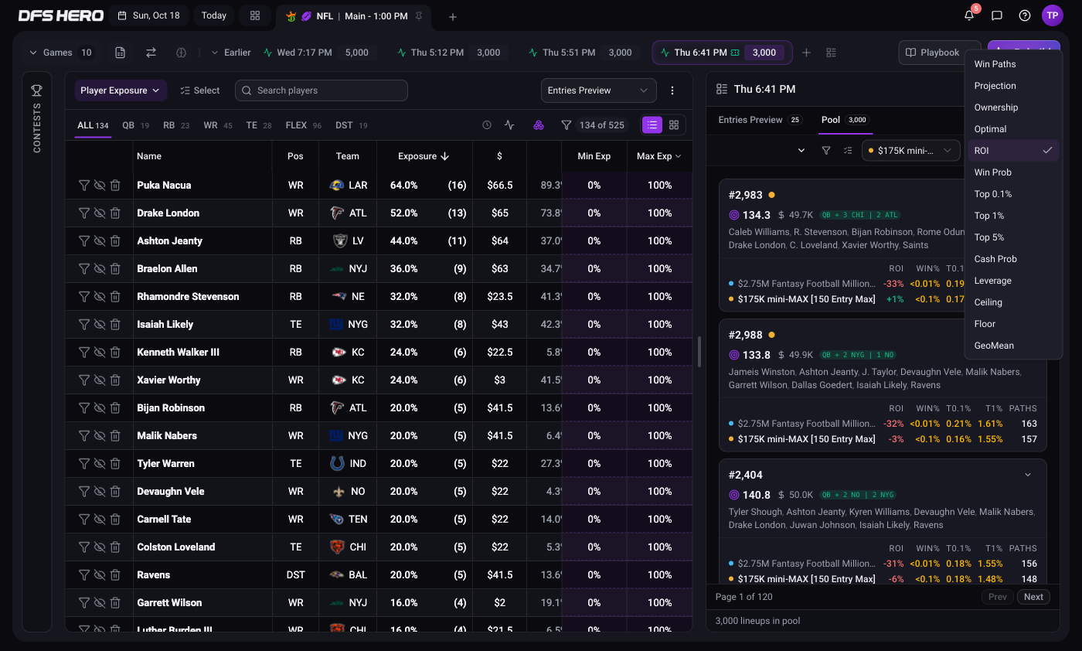Open the document report icon beside Games
This screenshot has height=651, width=1082.
pyautogui.click(x=120, y=53)
